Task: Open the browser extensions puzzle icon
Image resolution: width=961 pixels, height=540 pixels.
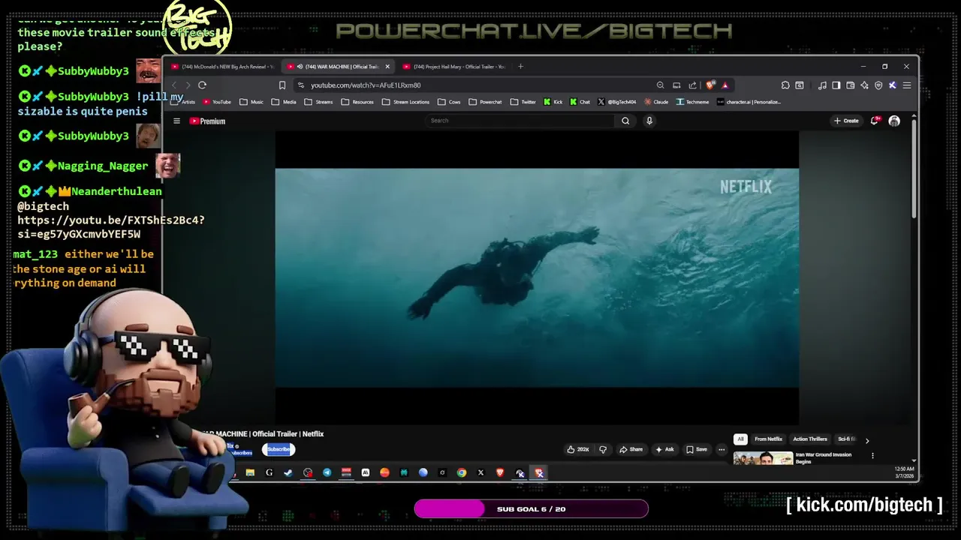Action: click(x=785, y=85)
